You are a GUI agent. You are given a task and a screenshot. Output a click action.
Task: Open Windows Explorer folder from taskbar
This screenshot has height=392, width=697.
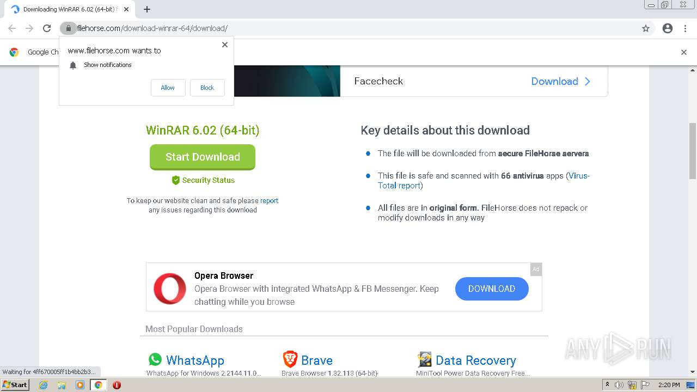(x=62, y=385)
